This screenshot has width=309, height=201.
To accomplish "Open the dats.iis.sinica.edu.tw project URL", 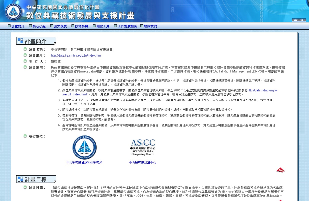I will (76, 56).
